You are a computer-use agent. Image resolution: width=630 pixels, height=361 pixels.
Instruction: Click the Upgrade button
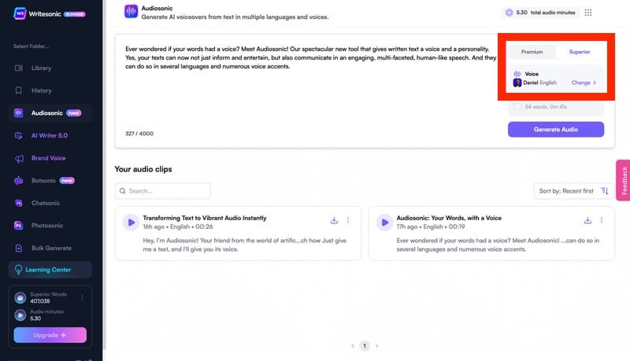click(50, 335)
